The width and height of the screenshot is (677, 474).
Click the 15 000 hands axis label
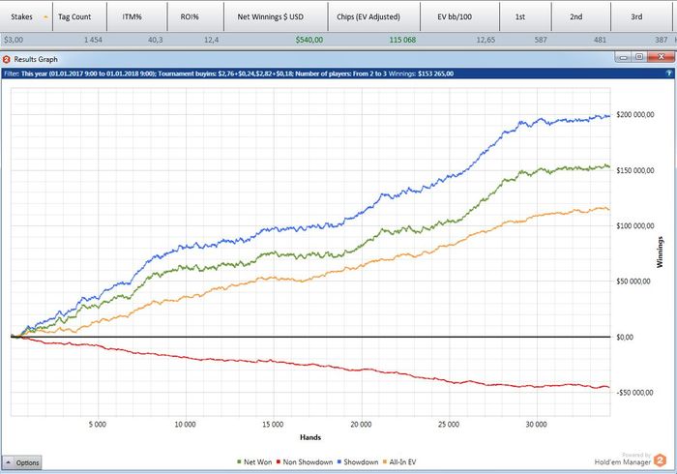[273, 425]
